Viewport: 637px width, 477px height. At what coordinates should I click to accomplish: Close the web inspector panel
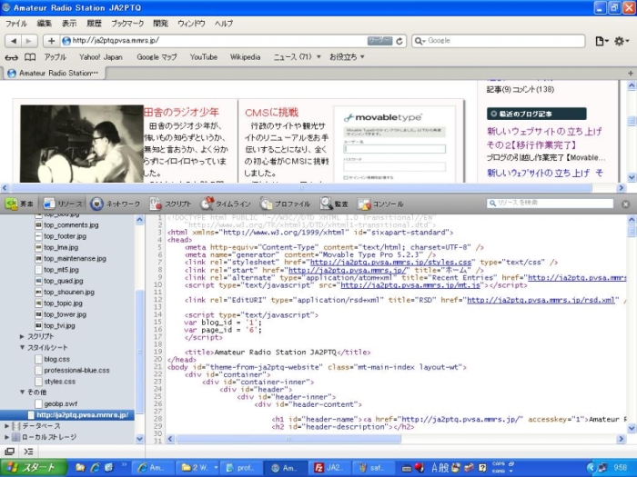pyautogui.click(x=626, y=204)
